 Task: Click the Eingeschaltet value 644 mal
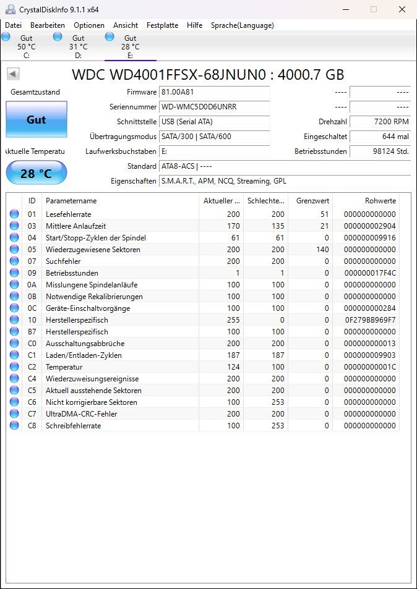coord(380,137)
